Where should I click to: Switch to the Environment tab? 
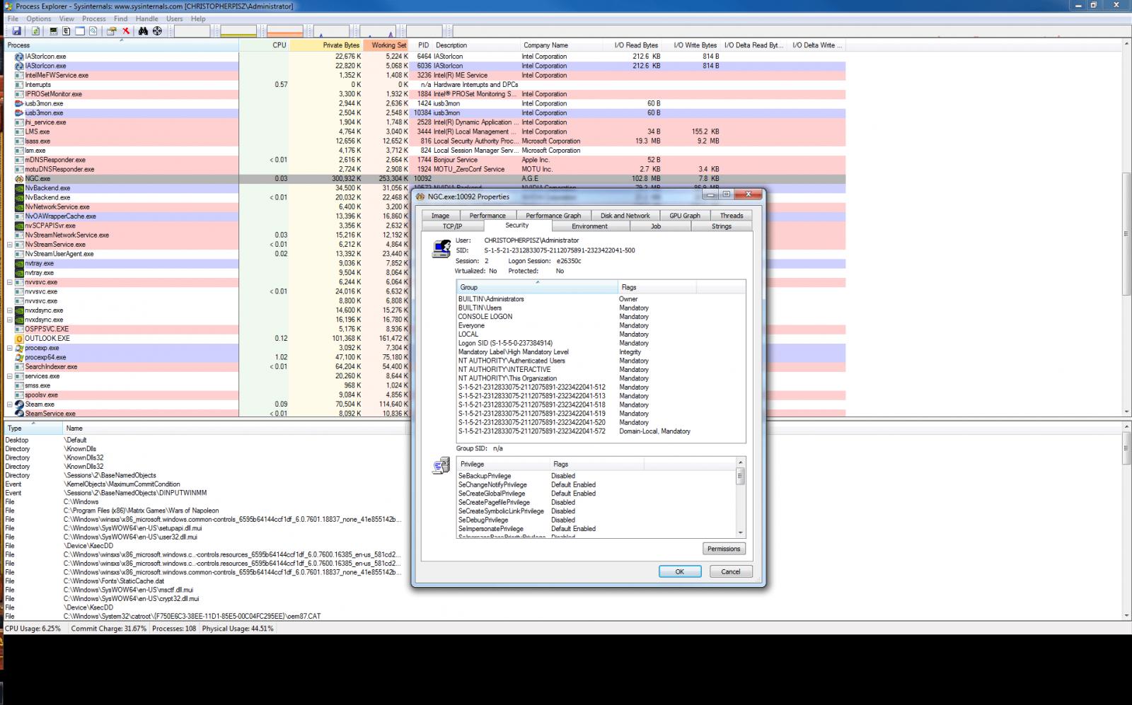click(x=589, y=226)
